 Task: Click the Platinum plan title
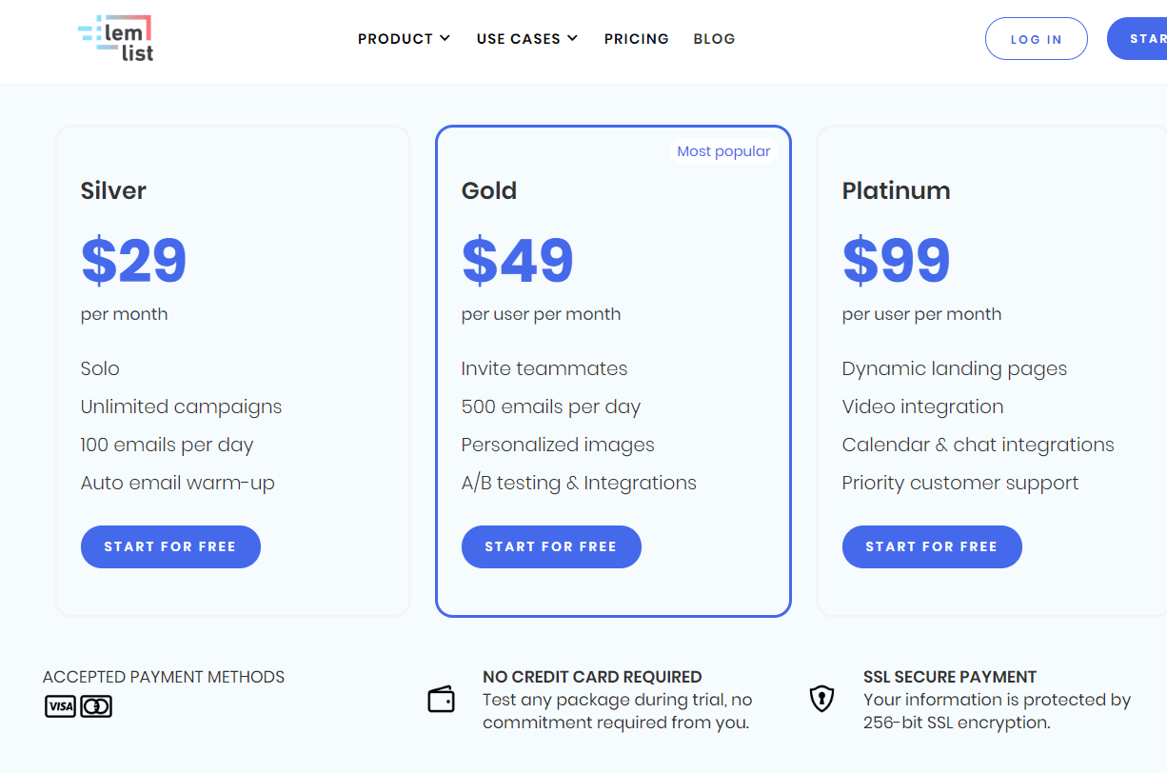[896, 190]
